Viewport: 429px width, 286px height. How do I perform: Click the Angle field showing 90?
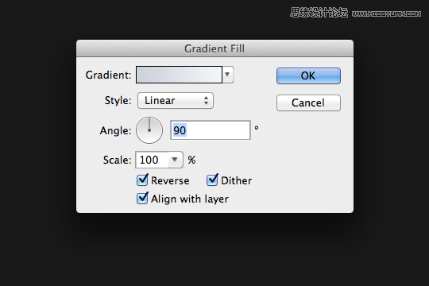coord(210,130)
